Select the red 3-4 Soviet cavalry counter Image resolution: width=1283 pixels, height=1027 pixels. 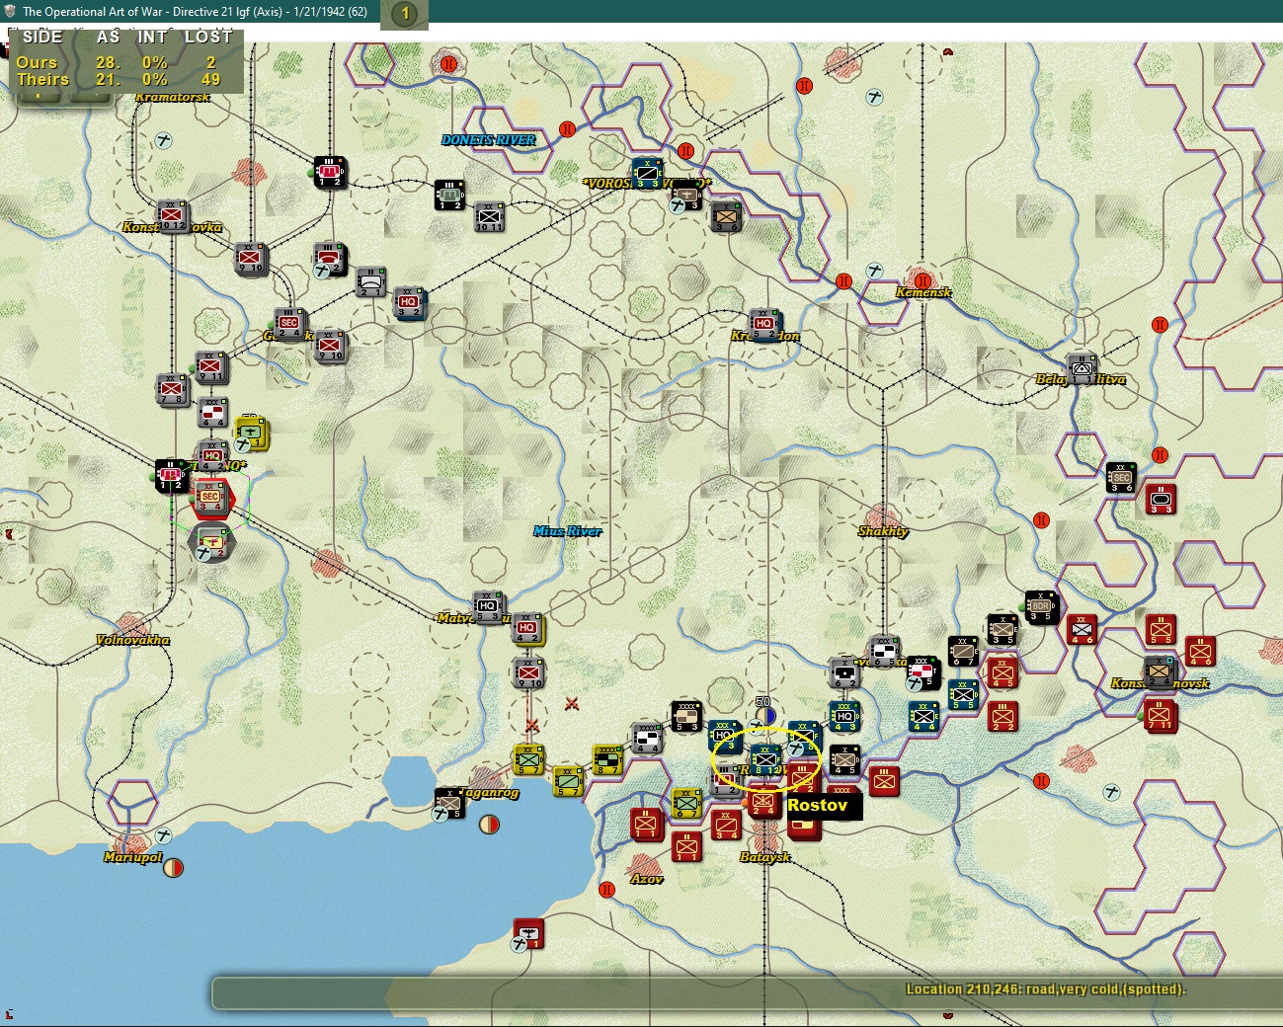point(726,825)
